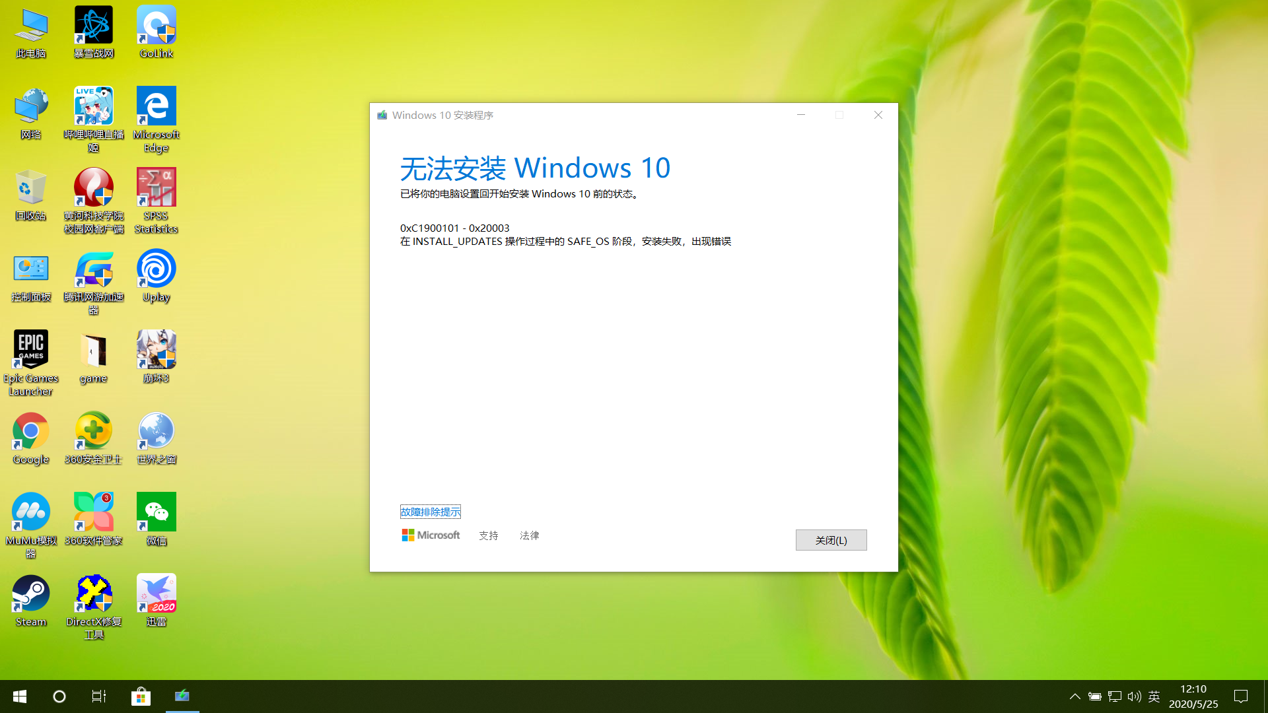
Task: Open Cortana search circle on taskbar
Action: 59,696
